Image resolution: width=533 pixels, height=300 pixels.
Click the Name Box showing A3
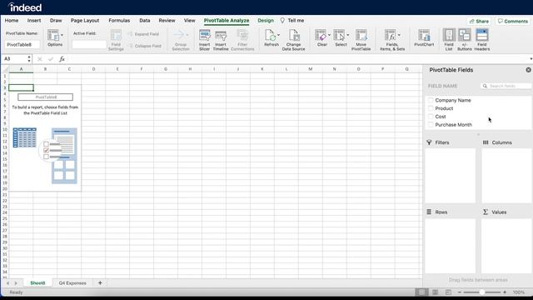[x=14, y=59]
